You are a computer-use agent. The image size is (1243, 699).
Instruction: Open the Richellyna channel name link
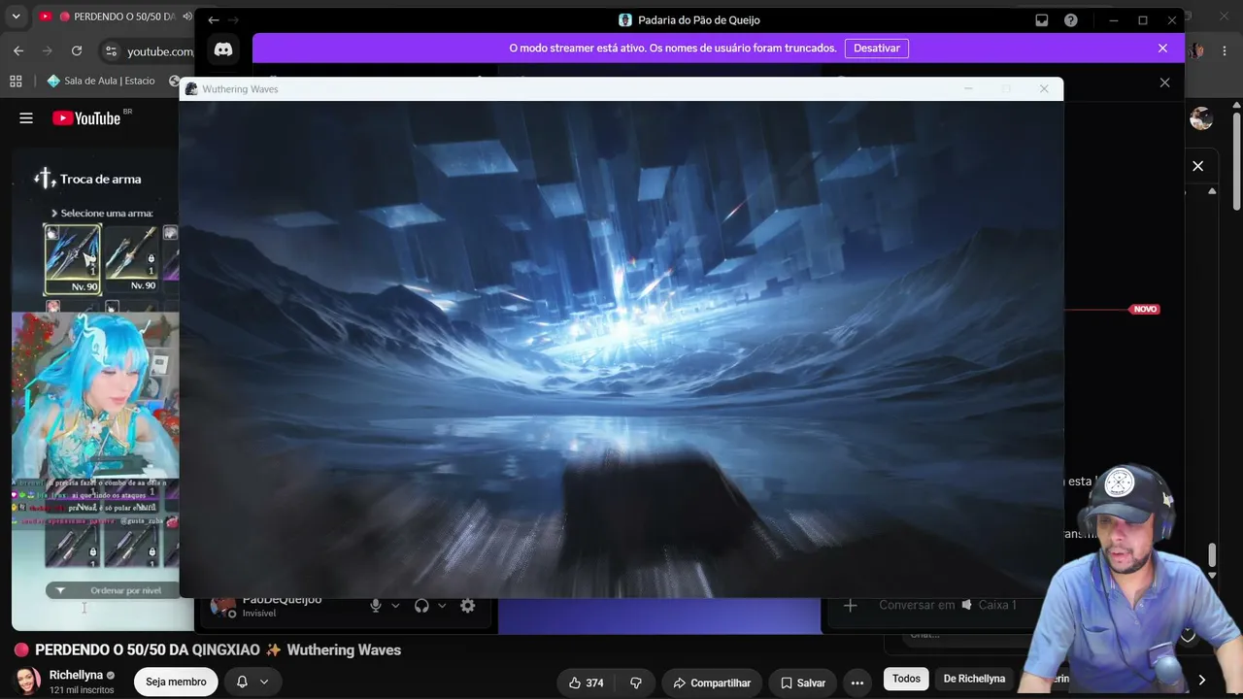[x=76, y=675]
